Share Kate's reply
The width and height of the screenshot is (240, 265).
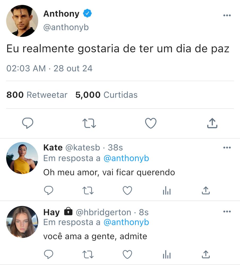click(206, 191)
